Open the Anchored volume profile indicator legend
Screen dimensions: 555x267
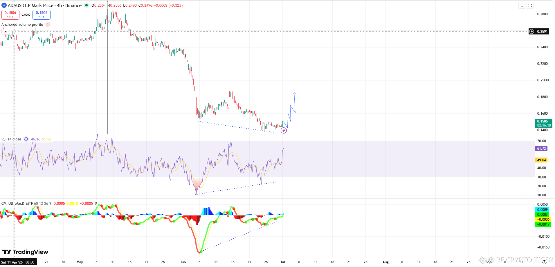pyautogui.click(x=22, y=25)
